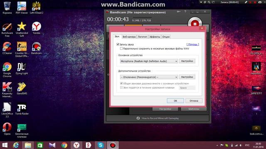Enable parallel saving to uncompressed WAV files
Image resolution: width=266 pixels, height=149 pixels.
click(x=121, y=48)
